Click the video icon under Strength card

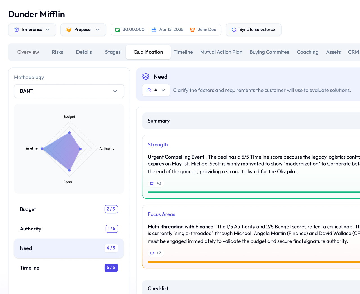[152, 183]
